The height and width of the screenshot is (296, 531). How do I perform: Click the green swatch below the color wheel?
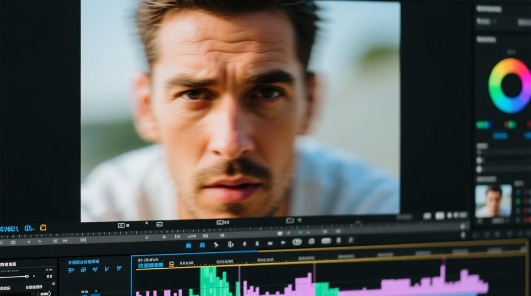pos(484,125)
